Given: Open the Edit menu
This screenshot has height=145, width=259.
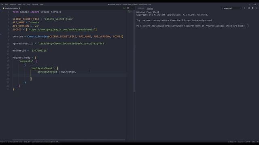Looking at the screenshot, I should [x=6, y=4].
